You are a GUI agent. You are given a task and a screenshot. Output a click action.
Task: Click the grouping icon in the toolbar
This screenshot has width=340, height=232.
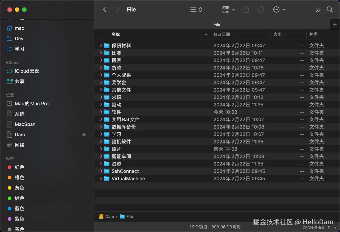click(226, 9)
